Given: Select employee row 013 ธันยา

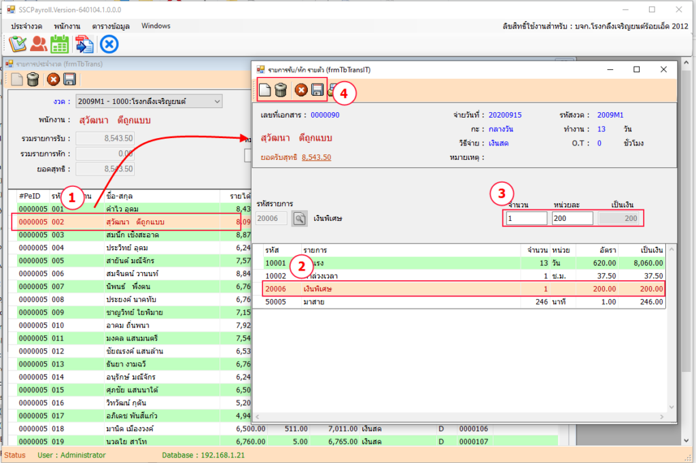Looking at the screenshot, I should 134,364.
